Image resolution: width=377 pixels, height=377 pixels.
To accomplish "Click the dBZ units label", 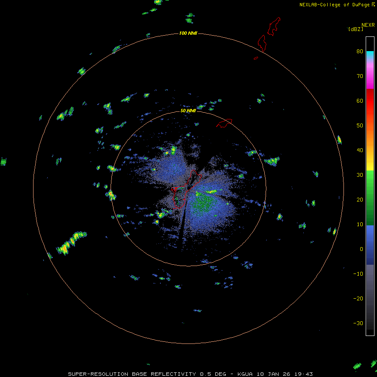I will pos(356,29).
